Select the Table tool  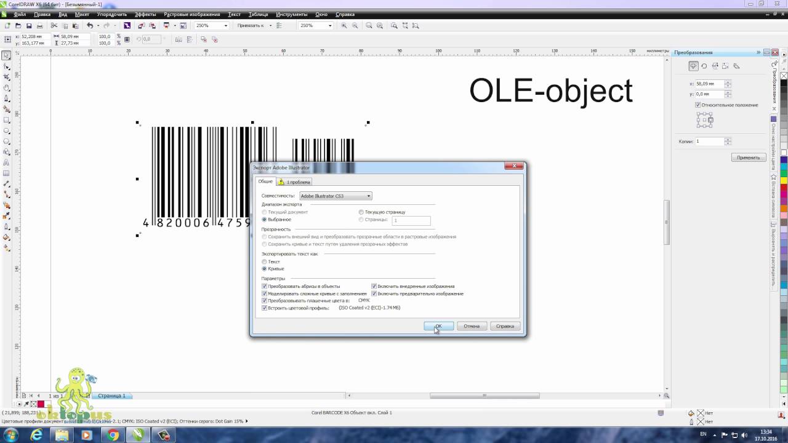tap(7, 174)
